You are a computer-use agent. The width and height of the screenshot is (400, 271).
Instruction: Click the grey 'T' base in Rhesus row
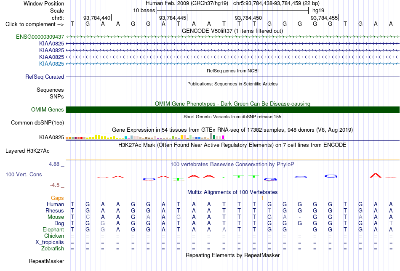(x=269, y=210)
